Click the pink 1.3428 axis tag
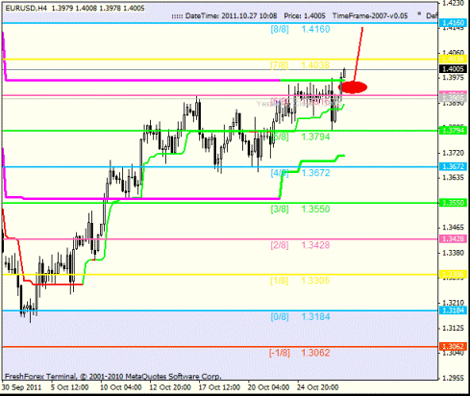This screenshot has height=396, width=470. pyautogui.click(x=452, y=239)
